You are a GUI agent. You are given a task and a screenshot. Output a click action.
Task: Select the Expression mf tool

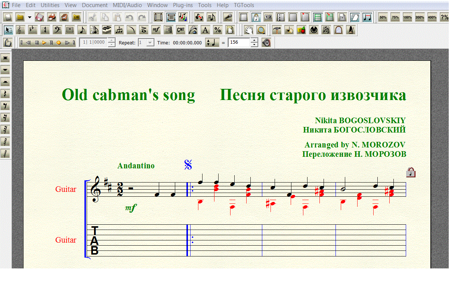[156, 30]
